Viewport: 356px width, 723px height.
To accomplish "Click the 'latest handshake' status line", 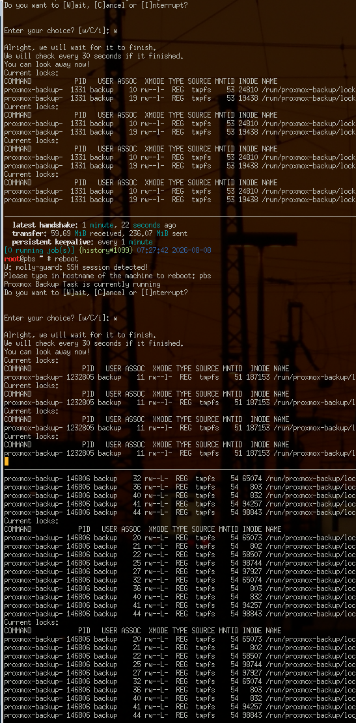I will pos(94,225).
